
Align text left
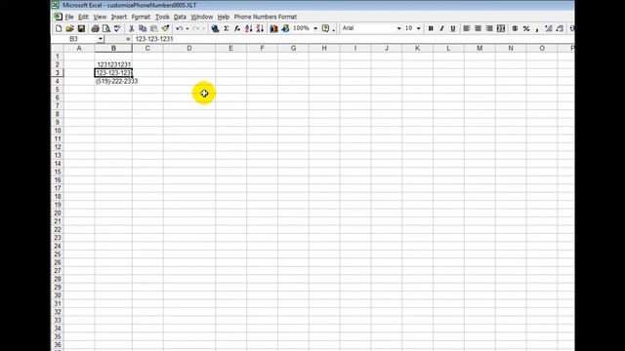[467, 28]
